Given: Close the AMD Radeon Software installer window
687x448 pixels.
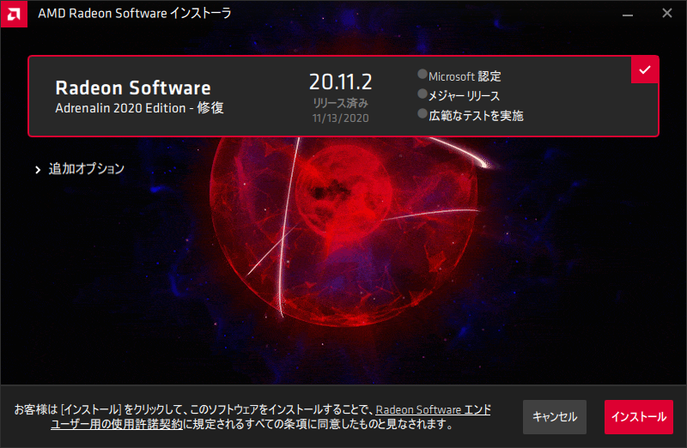Looking at the screenshot, I should tap(667, 14).
